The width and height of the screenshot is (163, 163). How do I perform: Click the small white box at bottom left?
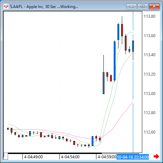[x=6, y=156]
